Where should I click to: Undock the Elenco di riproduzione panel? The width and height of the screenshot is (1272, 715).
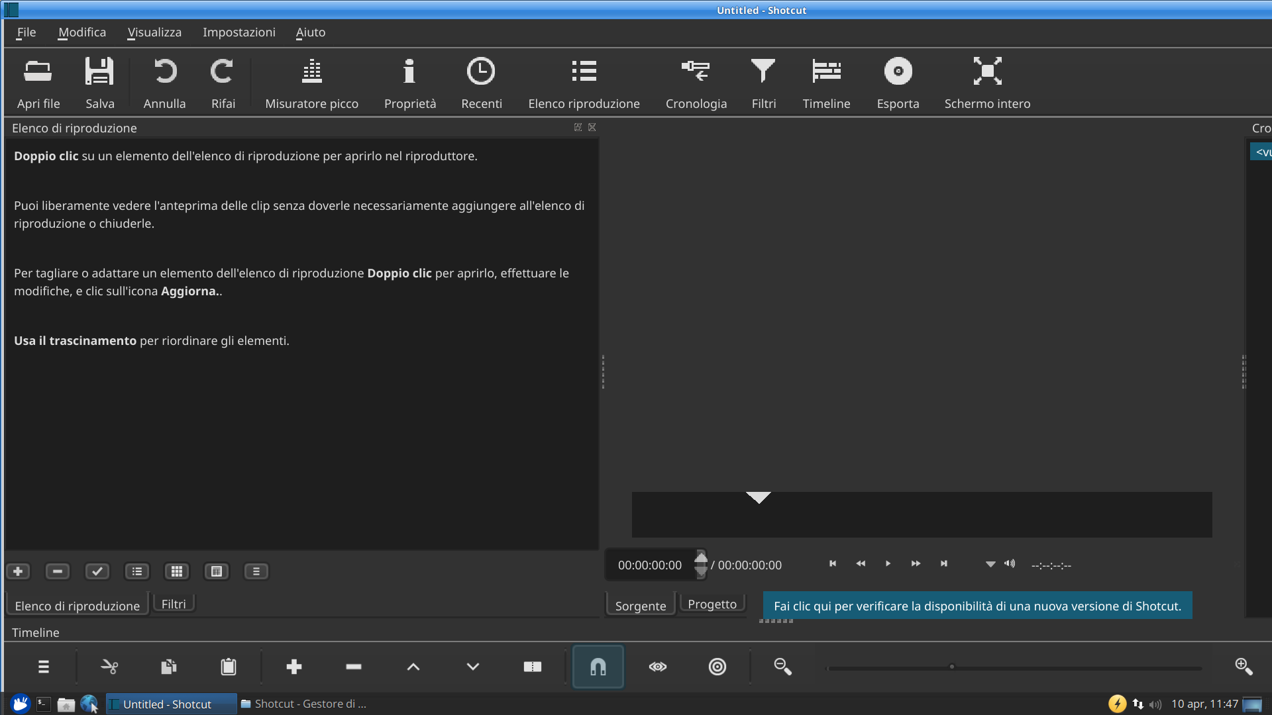click(578, 127)
